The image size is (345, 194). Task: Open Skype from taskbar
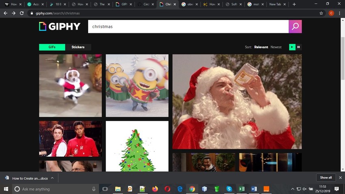coord(229,189)
